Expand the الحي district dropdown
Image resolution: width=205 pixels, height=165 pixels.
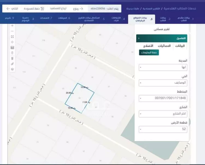tap(163, 82)
